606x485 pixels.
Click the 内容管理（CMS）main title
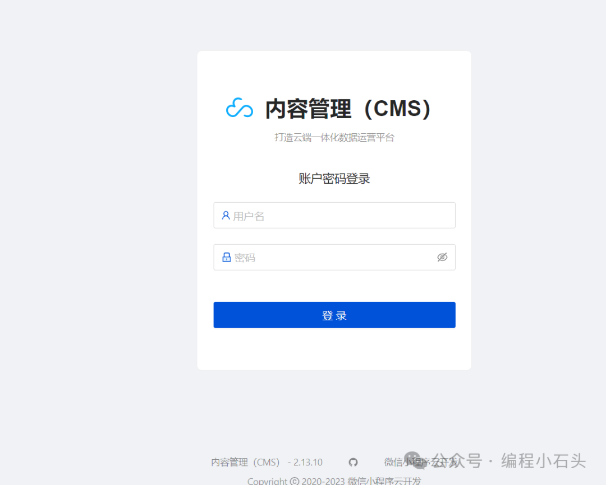(x=348, y=109)
